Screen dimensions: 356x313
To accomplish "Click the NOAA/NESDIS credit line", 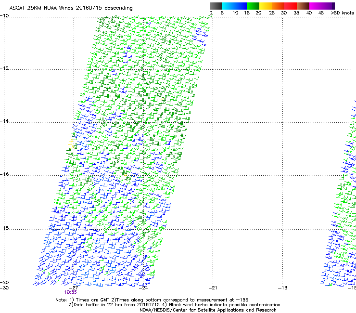I will coord(208,310).
